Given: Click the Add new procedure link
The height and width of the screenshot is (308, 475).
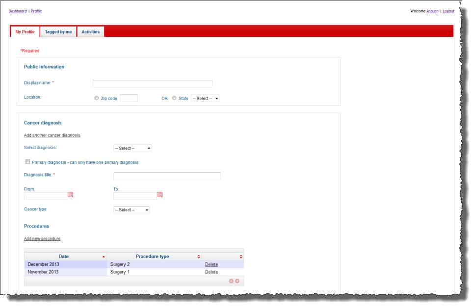Looking at the screenshot, I should point(42,239).
